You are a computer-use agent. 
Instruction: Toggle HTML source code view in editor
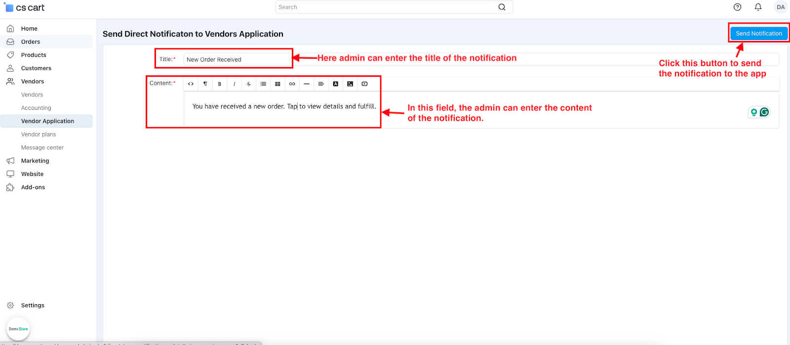[191, 84]
